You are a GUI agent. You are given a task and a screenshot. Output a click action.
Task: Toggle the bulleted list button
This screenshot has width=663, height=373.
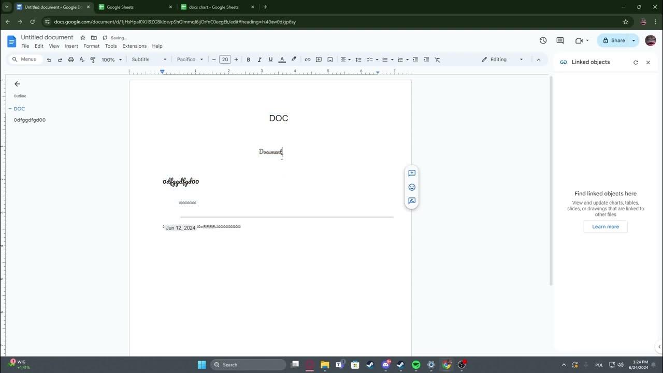pyautogui.click(x=385, y=60)
